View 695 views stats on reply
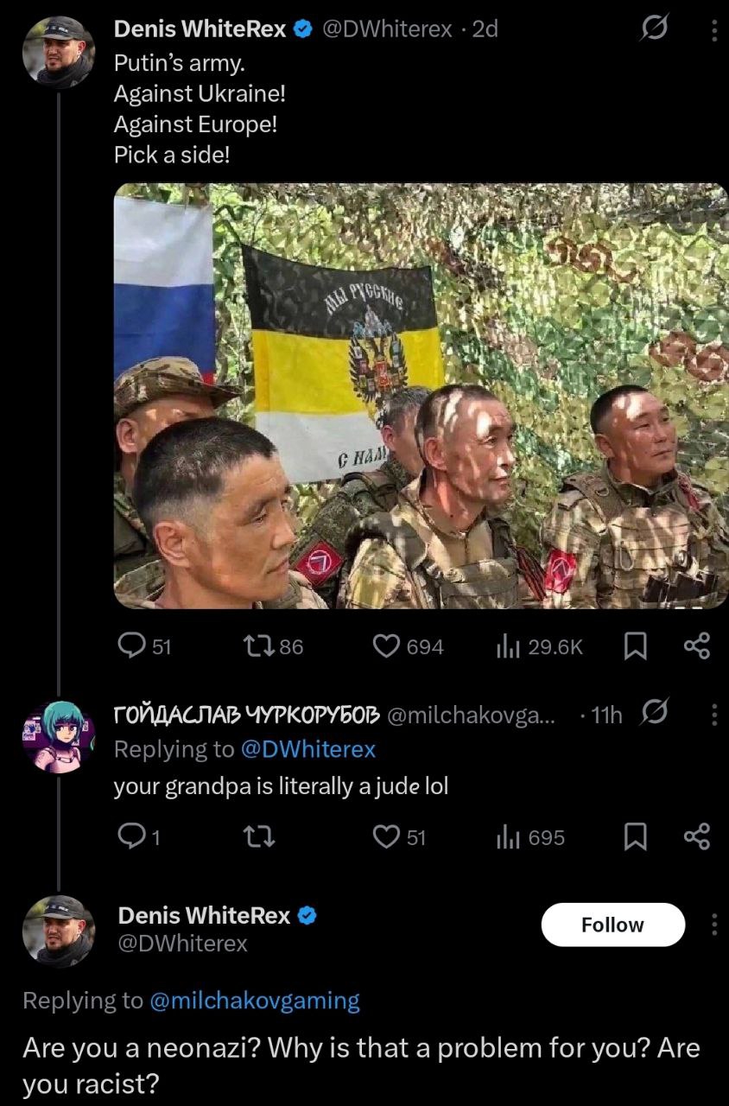Viewport: 729px width, 1106px height. (x=531, y=836)
